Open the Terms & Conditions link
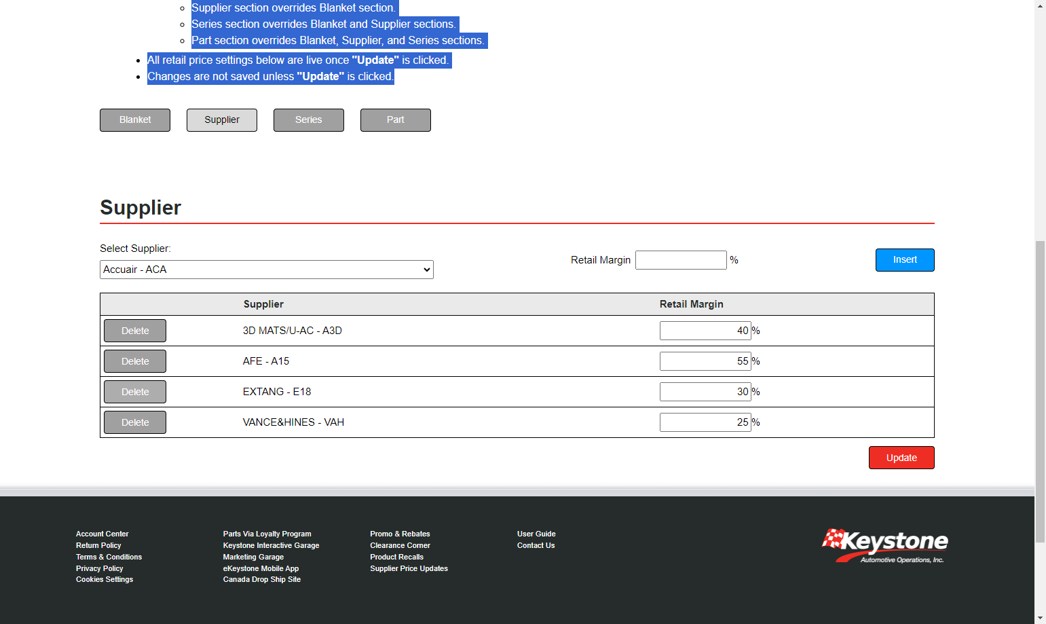Screen dimensions: 1046x624 (109, 557)
